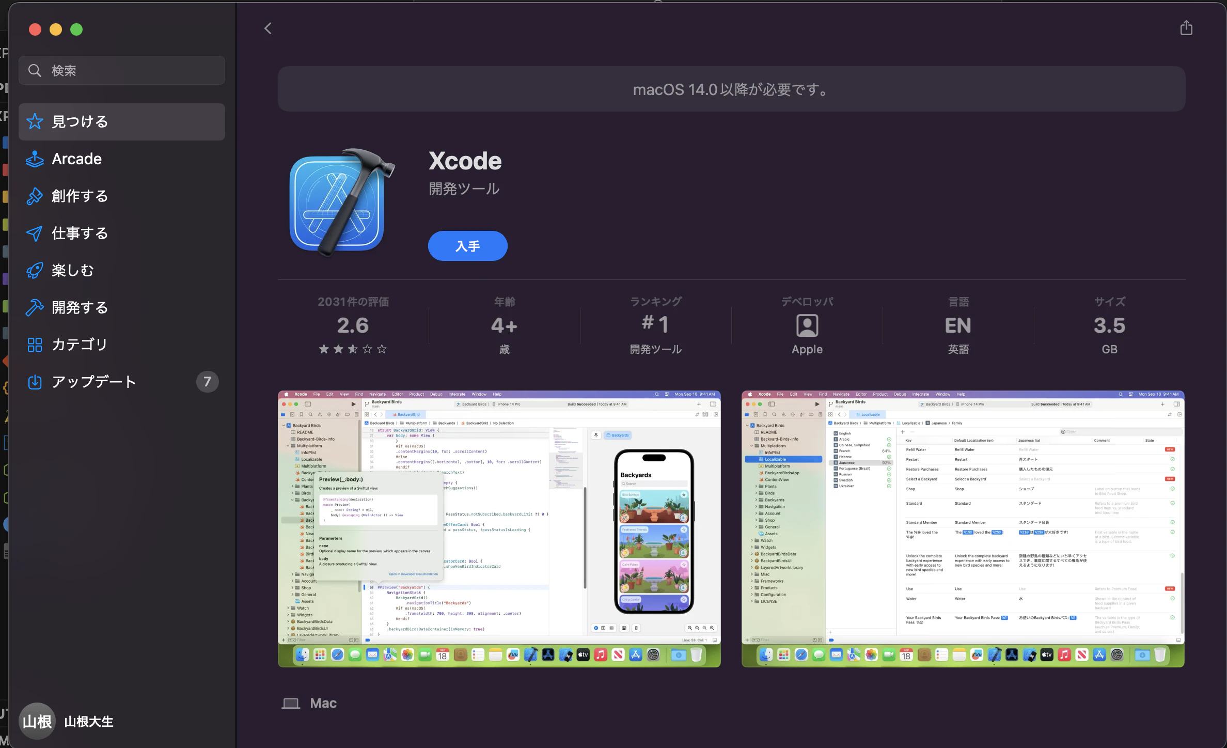Click the "#1" ranking value

(655, 324)
